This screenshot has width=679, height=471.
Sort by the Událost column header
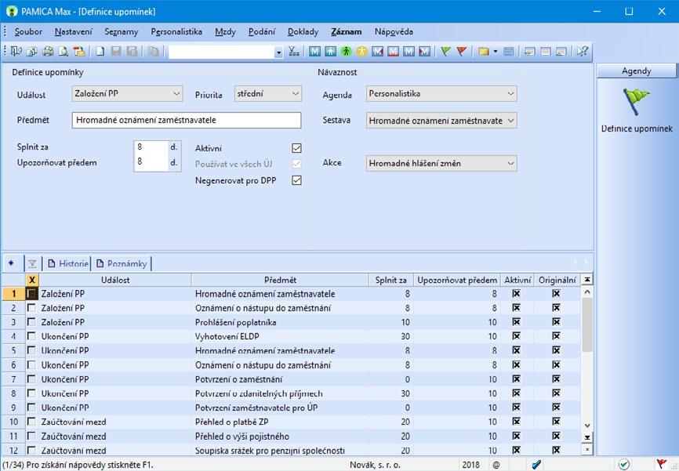(x=115, y=280)
